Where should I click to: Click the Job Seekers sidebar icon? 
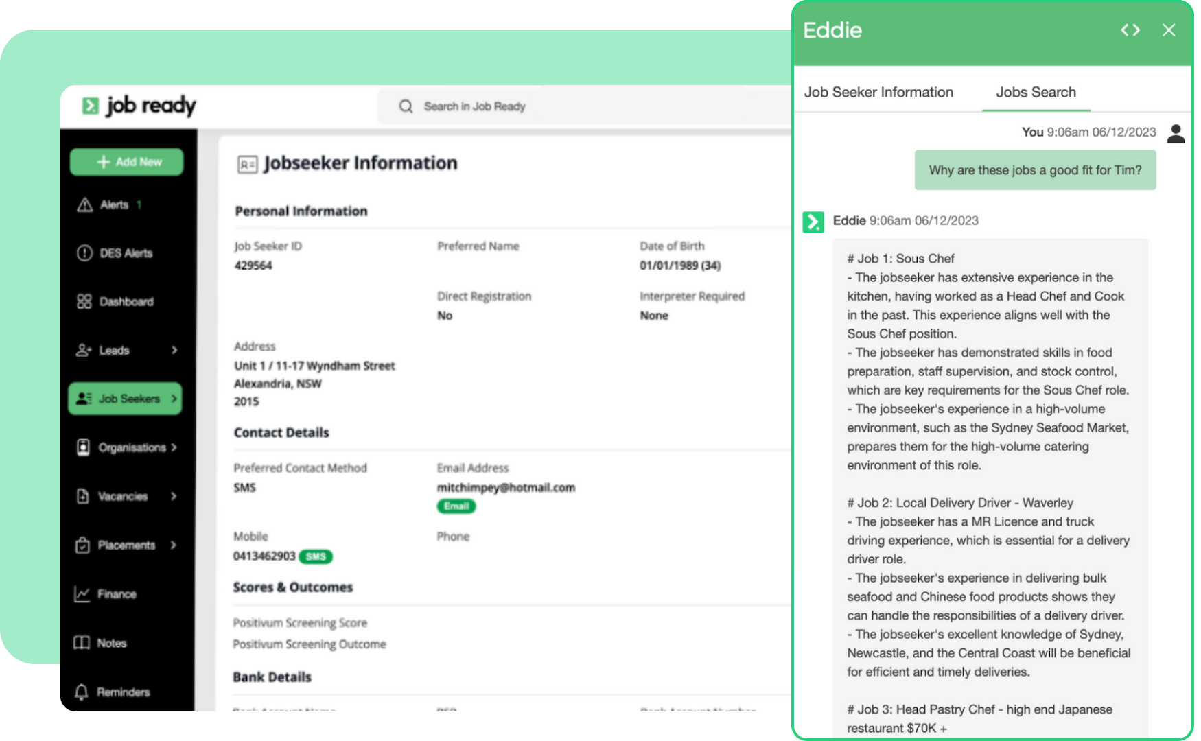84,399
